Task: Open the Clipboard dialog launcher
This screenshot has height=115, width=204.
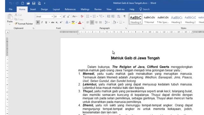Action: pyautogui.click(x=33, y=28)
